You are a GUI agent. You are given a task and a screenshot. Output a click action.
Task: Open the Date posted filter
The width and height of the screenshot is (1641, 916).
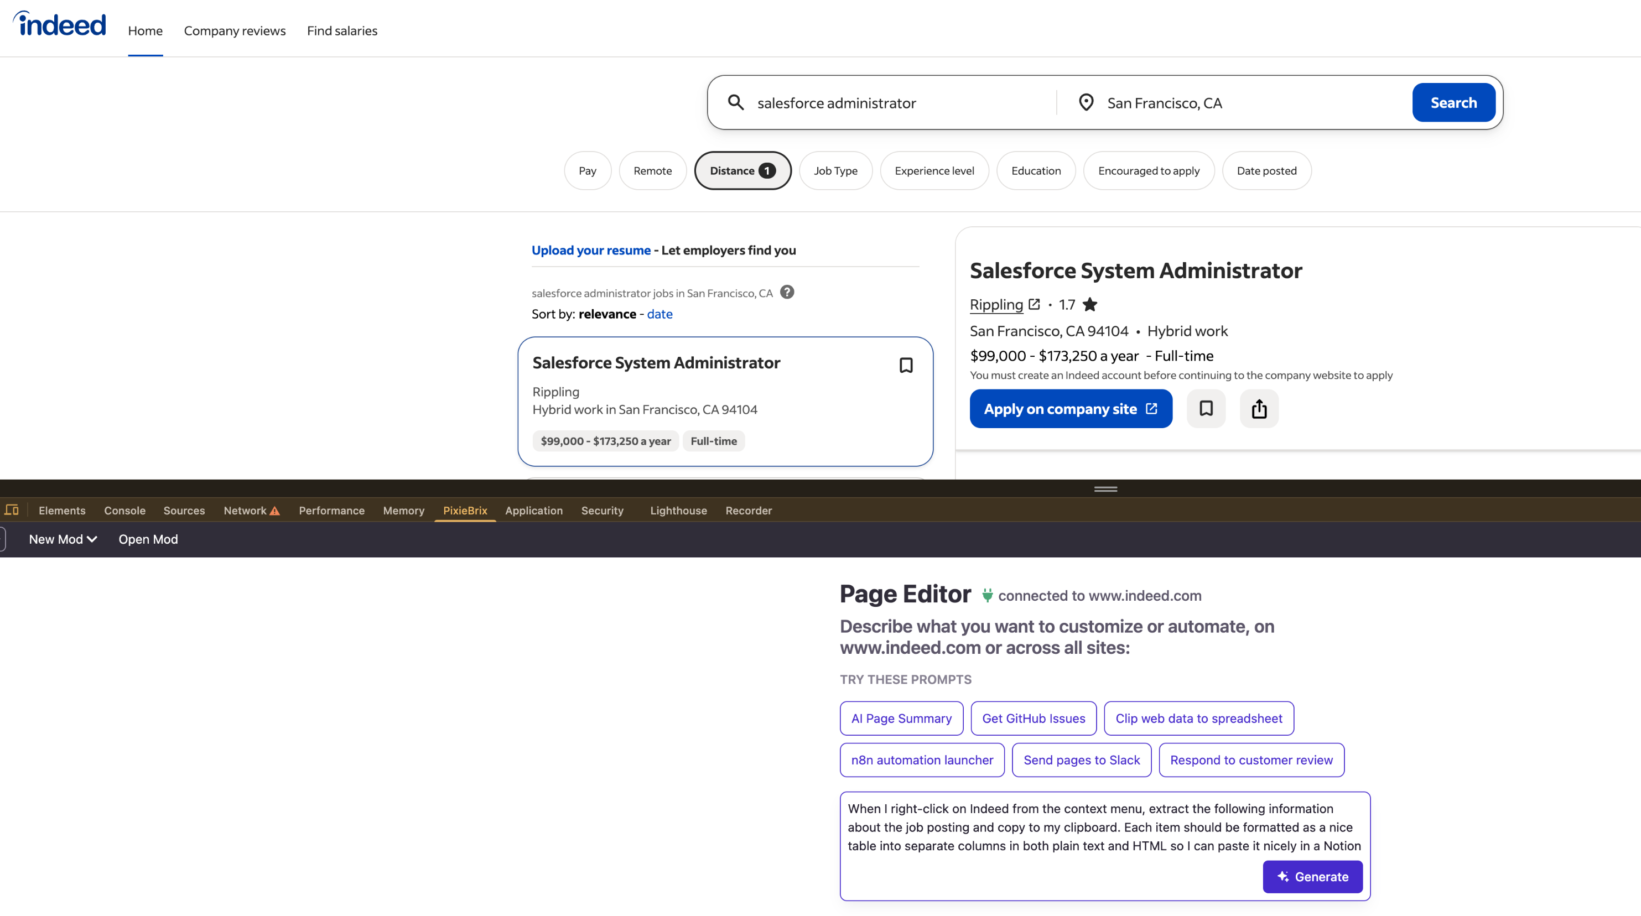(x=1266, y=171)
